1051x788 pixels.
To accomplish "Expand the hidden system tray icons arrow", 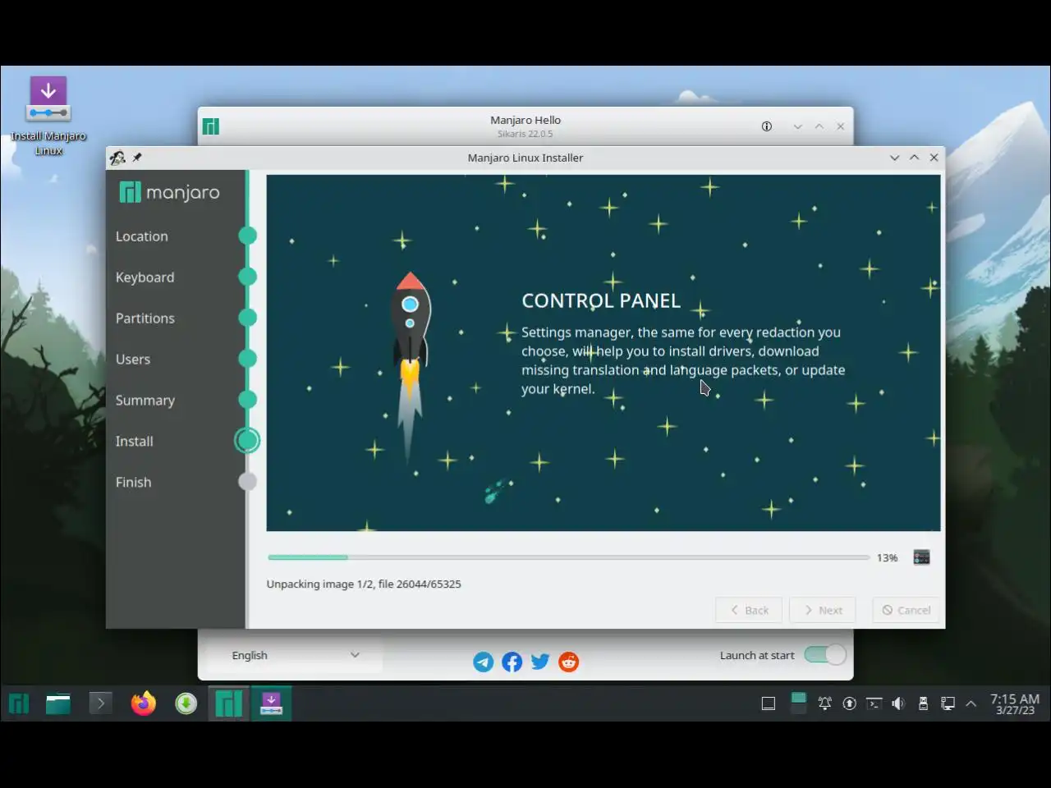I will pos(971,703).
